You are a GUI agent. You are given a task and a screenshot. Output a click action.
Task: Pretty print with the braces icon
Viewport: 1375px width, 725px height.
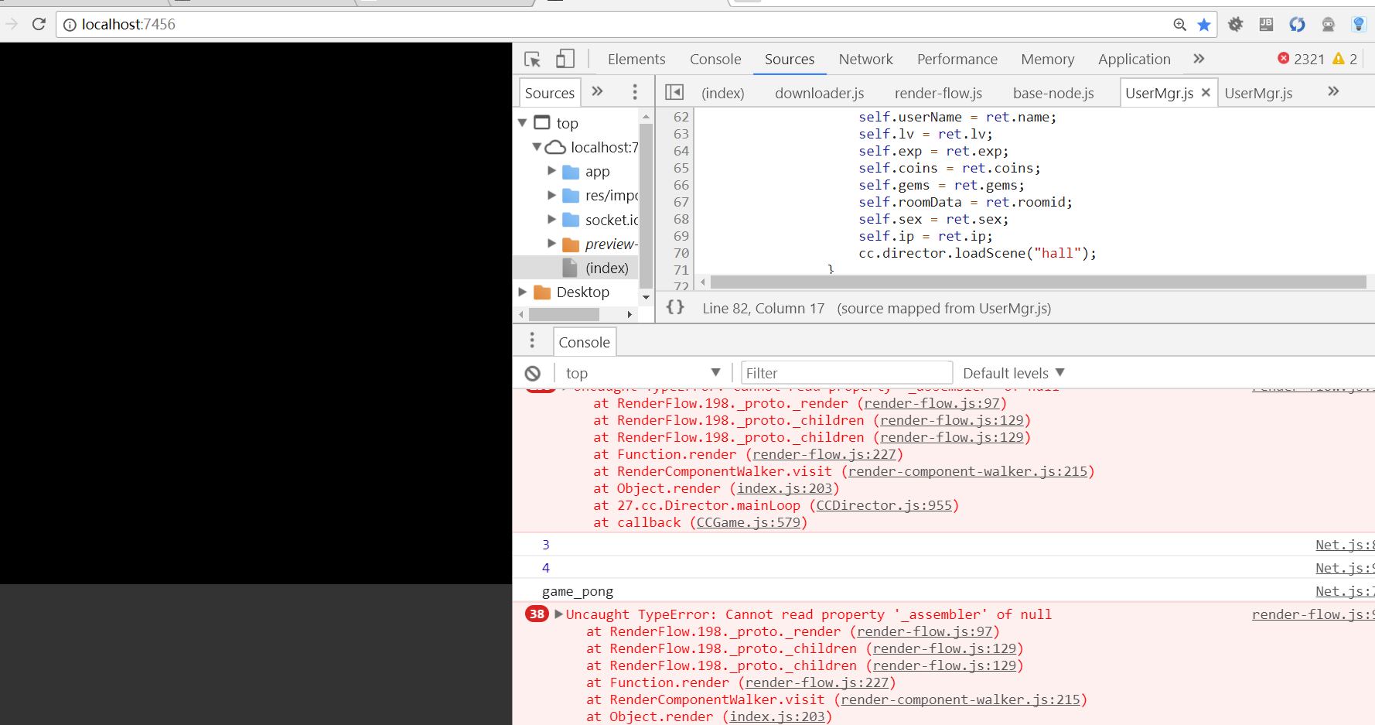click(x=675, y=307)
